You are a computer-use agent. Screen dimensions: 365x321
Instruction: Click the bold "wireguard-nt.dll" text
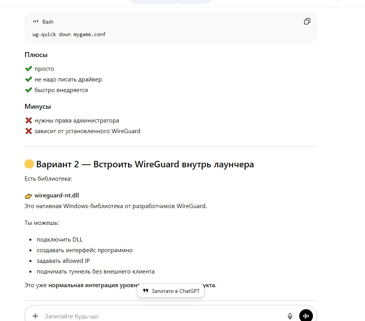[57, 195]
